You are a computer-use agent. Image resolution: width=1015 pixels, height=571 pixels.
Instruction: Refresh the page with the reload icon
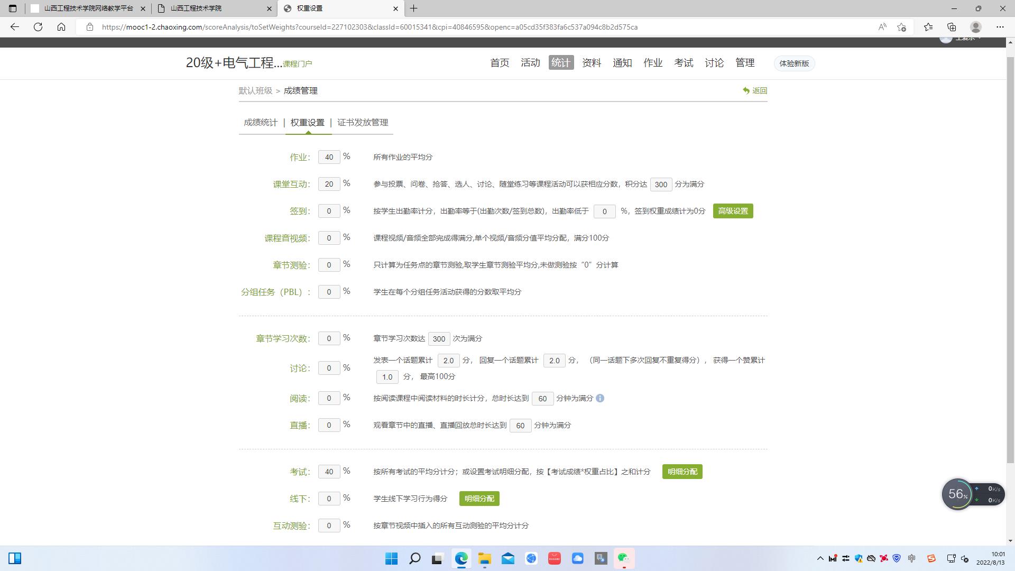point(38,27)
